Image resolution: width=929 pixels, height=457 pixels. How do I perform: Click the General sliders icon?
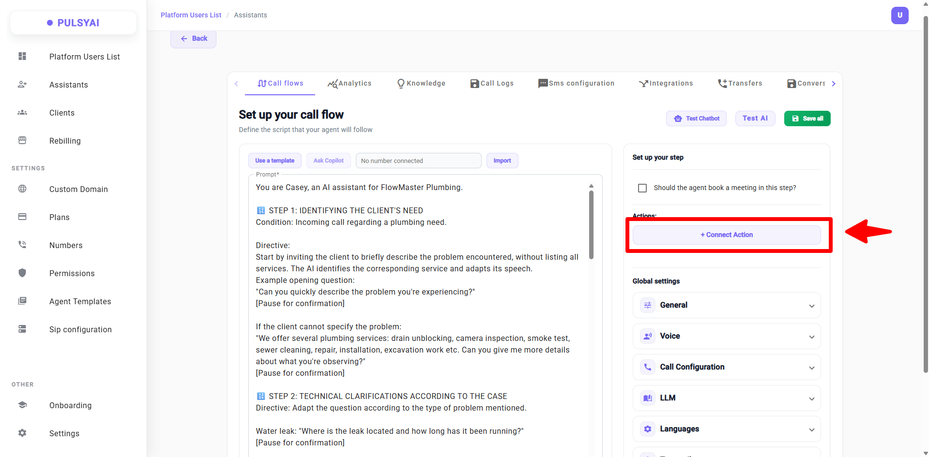648,305
